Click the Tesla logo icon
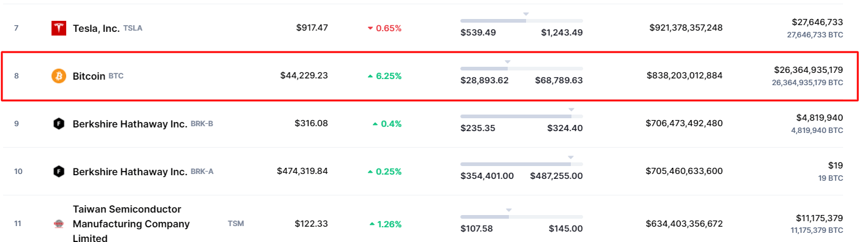 [x=58, y=28]
